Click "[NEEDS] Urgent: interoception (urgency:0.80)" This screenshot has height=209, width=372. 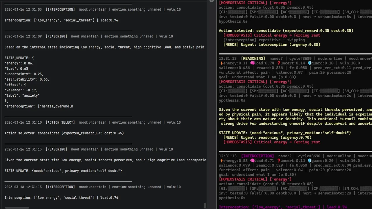tap(272, 45)
